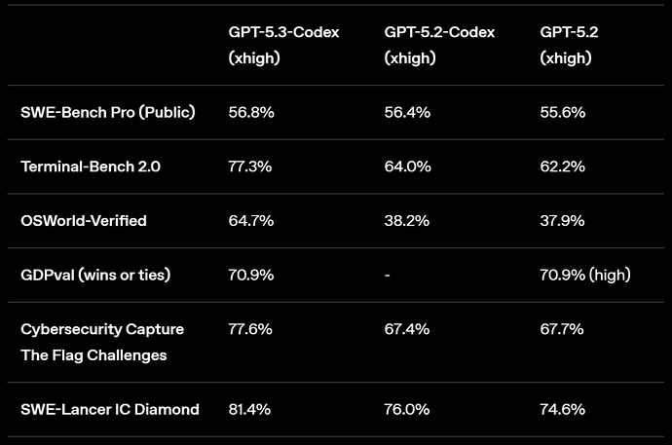Screen dimensions: 672x445
Task: Click the 77.3% Terminal-Bench score
Action: tap(250, 167)
